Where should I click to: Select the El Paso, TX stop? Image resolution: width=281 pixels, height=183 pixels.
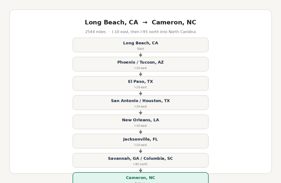[x=140, y=83]
